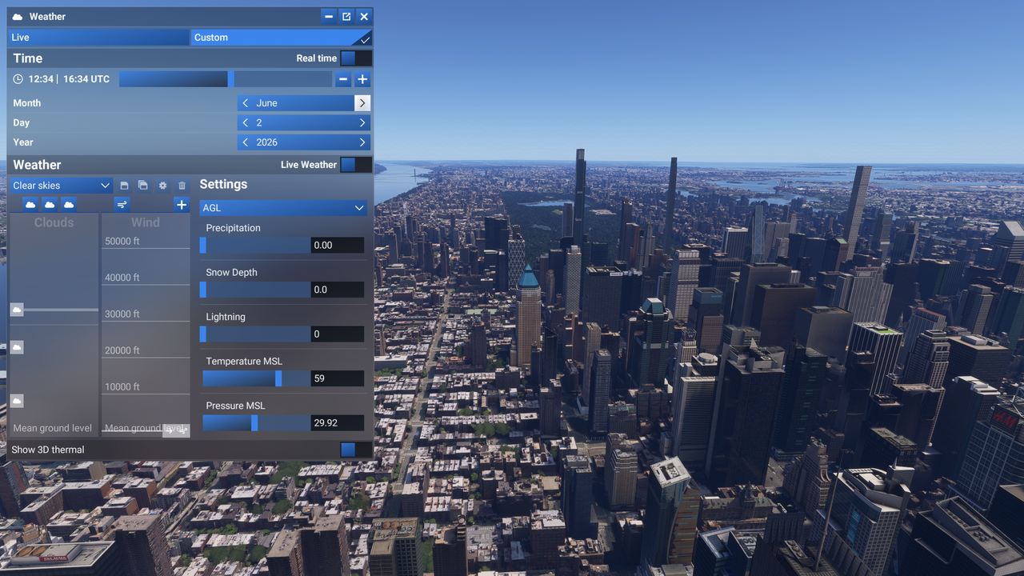
Task: Click the 20000 ft wind altitude line
Action: 146,358
